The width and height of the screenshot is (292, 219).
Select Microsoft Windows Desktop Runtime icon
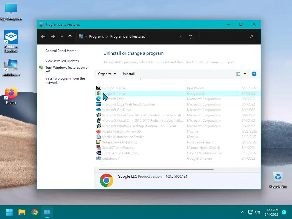point(98,126)
